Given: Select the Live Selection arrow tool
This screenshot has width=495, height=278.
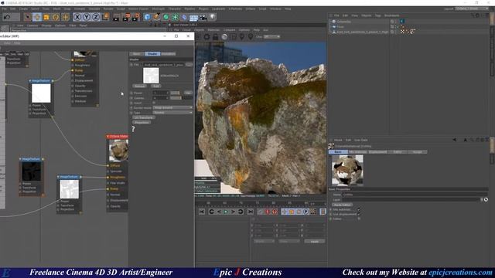Looking at the screenshot, I should [x=28, y=17].
